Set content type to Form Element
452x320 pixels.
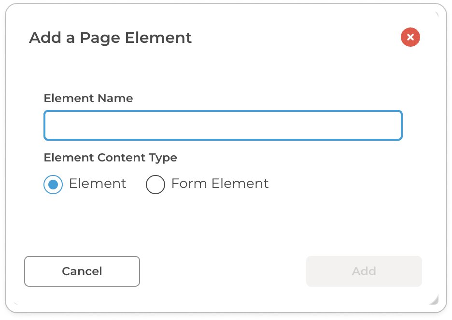[155, 184]
